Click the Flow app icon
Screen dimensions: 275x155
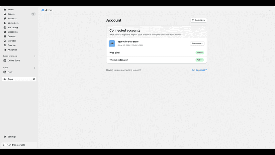click(x=5, y=72)
